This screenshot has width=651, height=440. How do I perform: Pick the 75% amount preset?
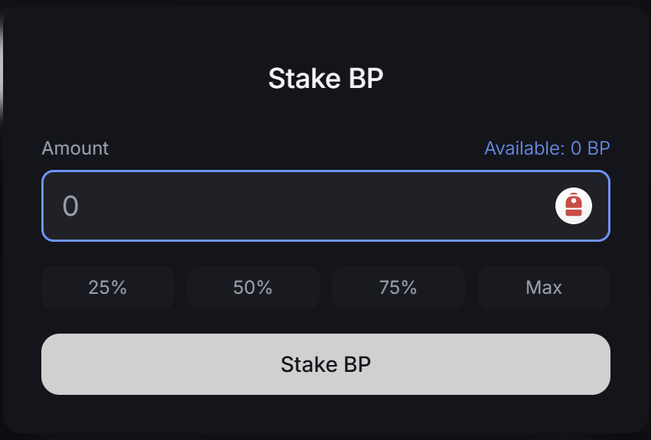click(x=398, y=288)
